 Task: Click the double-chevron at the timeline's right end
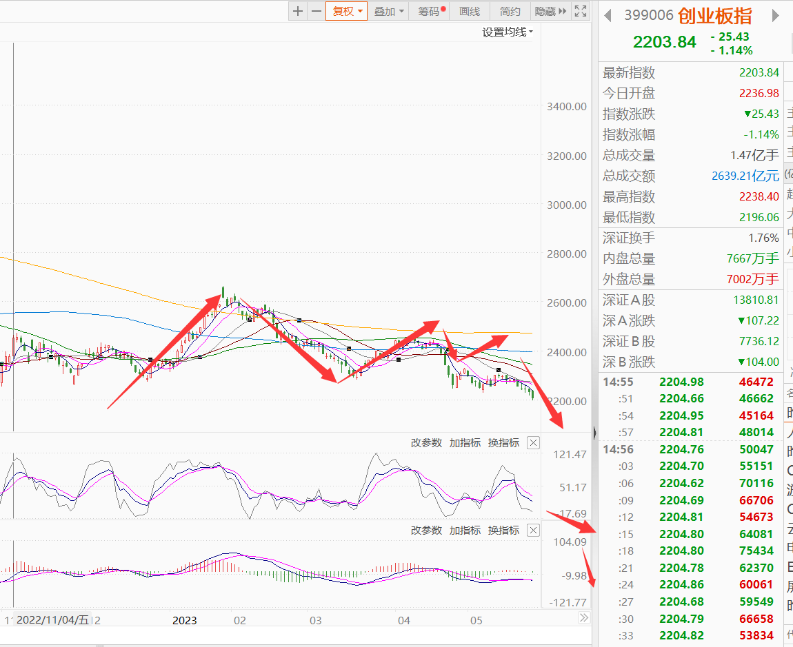click(584, 617)
